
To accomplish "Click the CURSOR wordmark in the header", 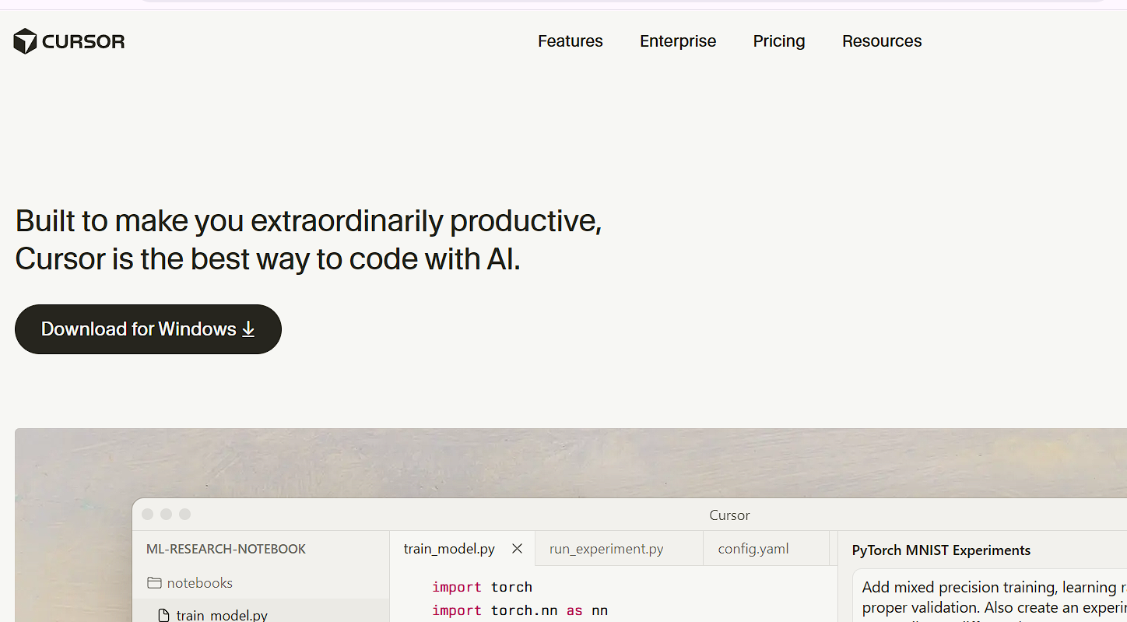I will pyautogui.click(x=83, y=40).
